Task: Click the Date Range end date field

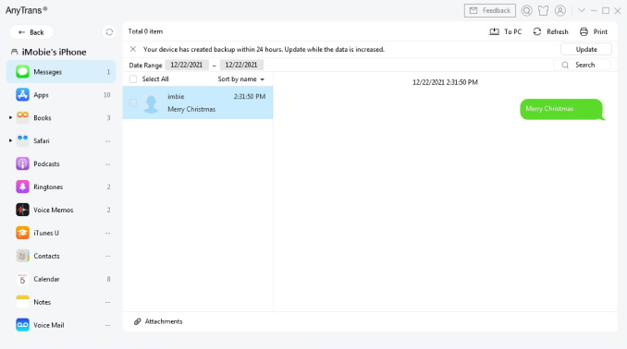Action: coord(241,65)
